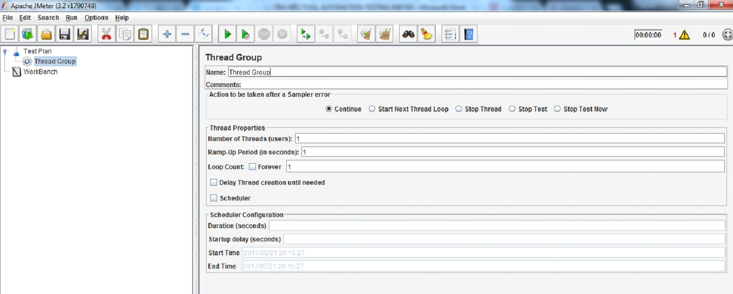Enable Delay Thread creation until needed
733x294 pixels.
[213, 182]
